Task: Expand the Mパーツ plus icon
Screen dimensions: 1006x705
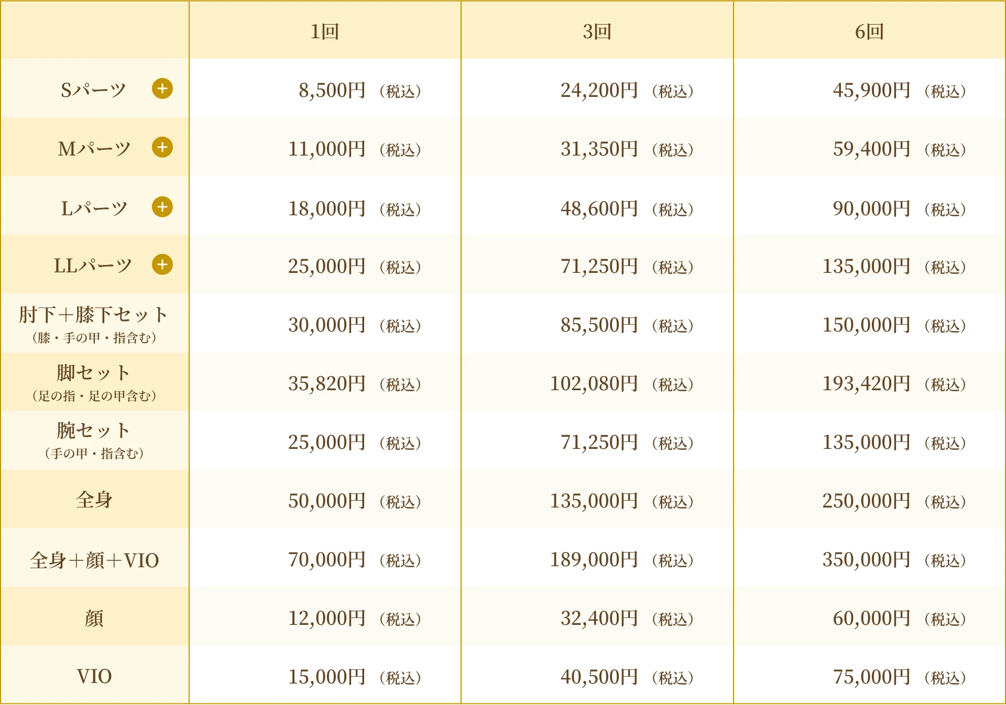Action: tap(162, 147)
